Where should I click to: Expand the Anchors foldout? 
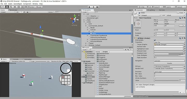[x=135, y=28]
